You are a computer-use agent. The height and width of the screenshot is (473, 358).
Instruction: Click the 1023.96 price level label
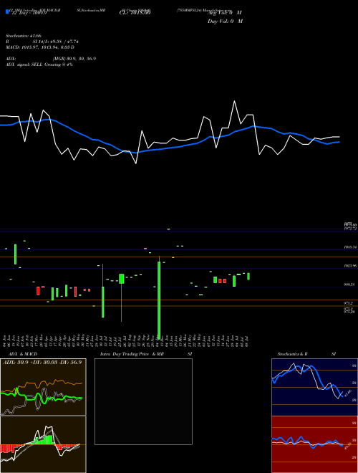(x=350, y=266)
